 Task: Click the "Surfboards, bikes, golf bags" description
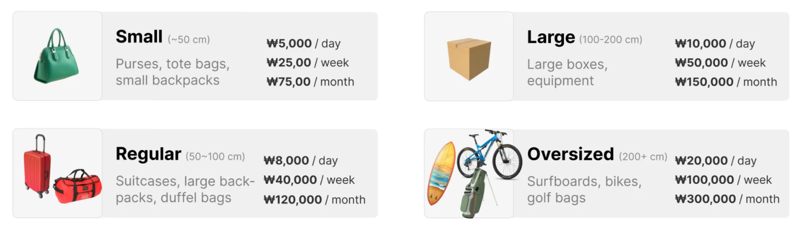(x=584, y=190)
